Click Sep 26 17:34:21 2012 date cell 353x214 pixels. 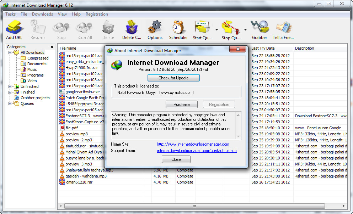[x=271, y=182]
